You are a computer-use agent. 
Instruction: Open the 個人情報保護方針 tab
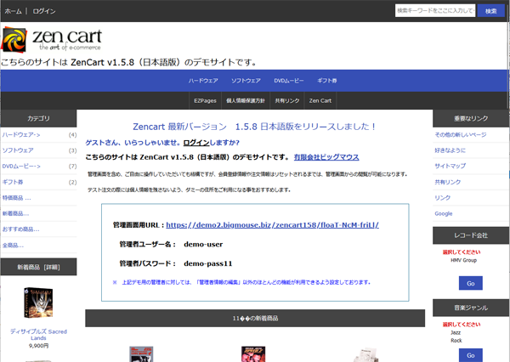point(246,100)
